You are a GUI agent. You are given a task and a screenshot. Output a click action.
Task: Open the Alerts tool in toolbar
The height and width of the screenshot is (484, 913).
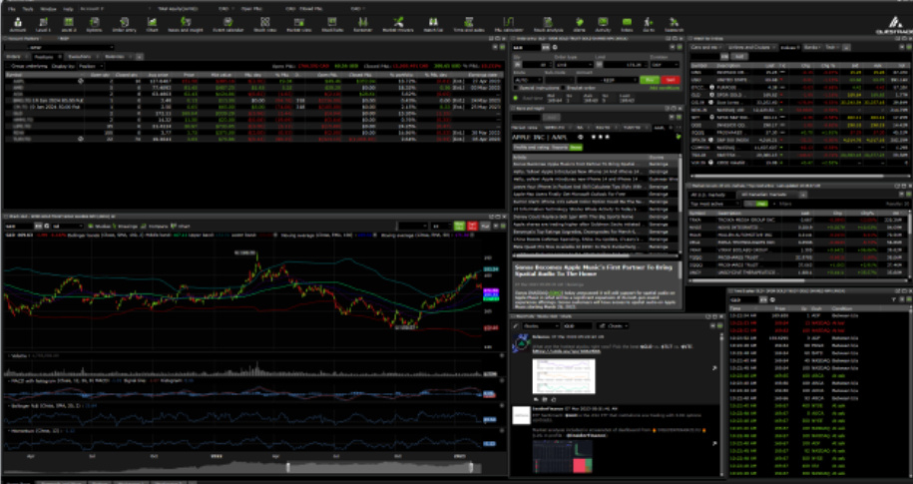click(x=580, y=25)
